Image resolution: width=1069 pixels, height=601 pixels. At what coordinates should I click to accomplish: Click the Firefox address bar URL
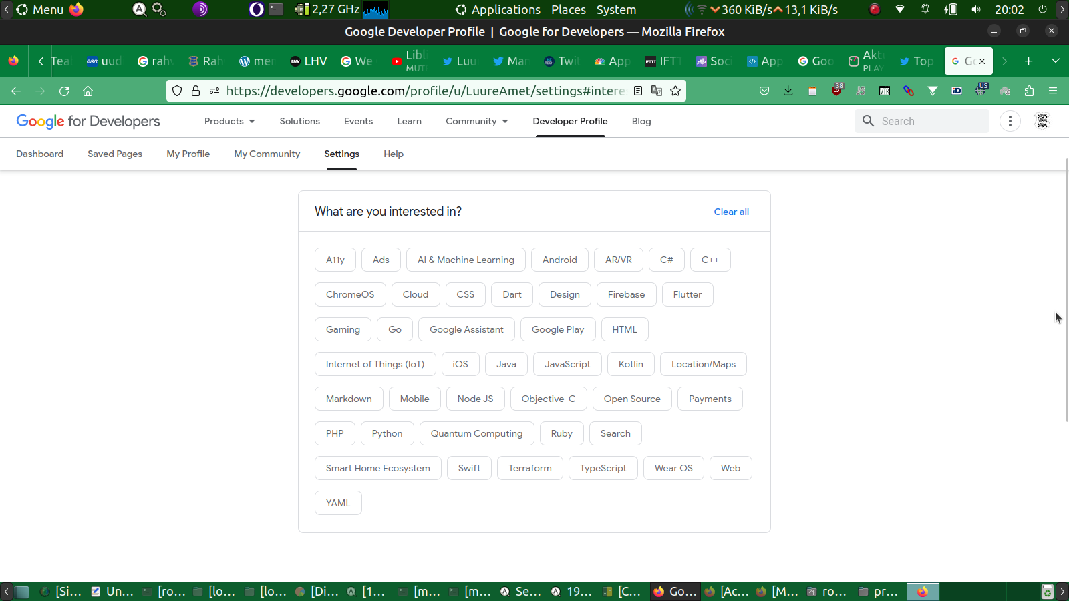(x=426, y=91)
